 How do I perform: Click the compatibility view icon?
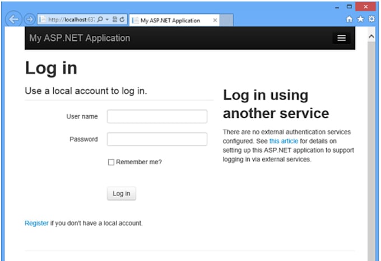coord(115,20)
